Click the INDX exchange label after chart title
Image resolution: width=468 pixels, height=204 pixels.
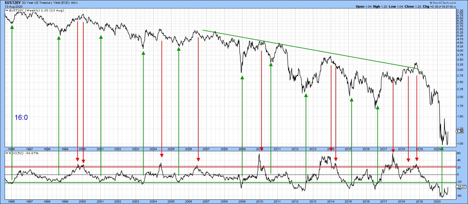click(x=75, y=2)
